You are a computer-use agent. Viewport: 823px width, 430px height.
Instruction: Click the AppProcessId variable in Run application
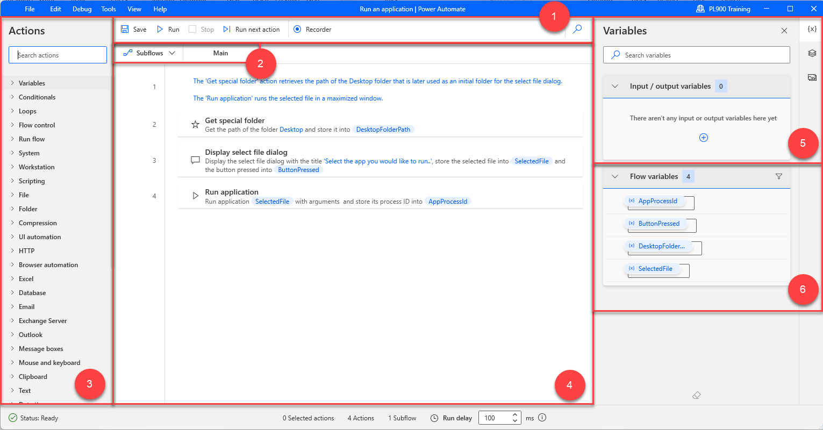pyautogui.click(x=448, y=202)
